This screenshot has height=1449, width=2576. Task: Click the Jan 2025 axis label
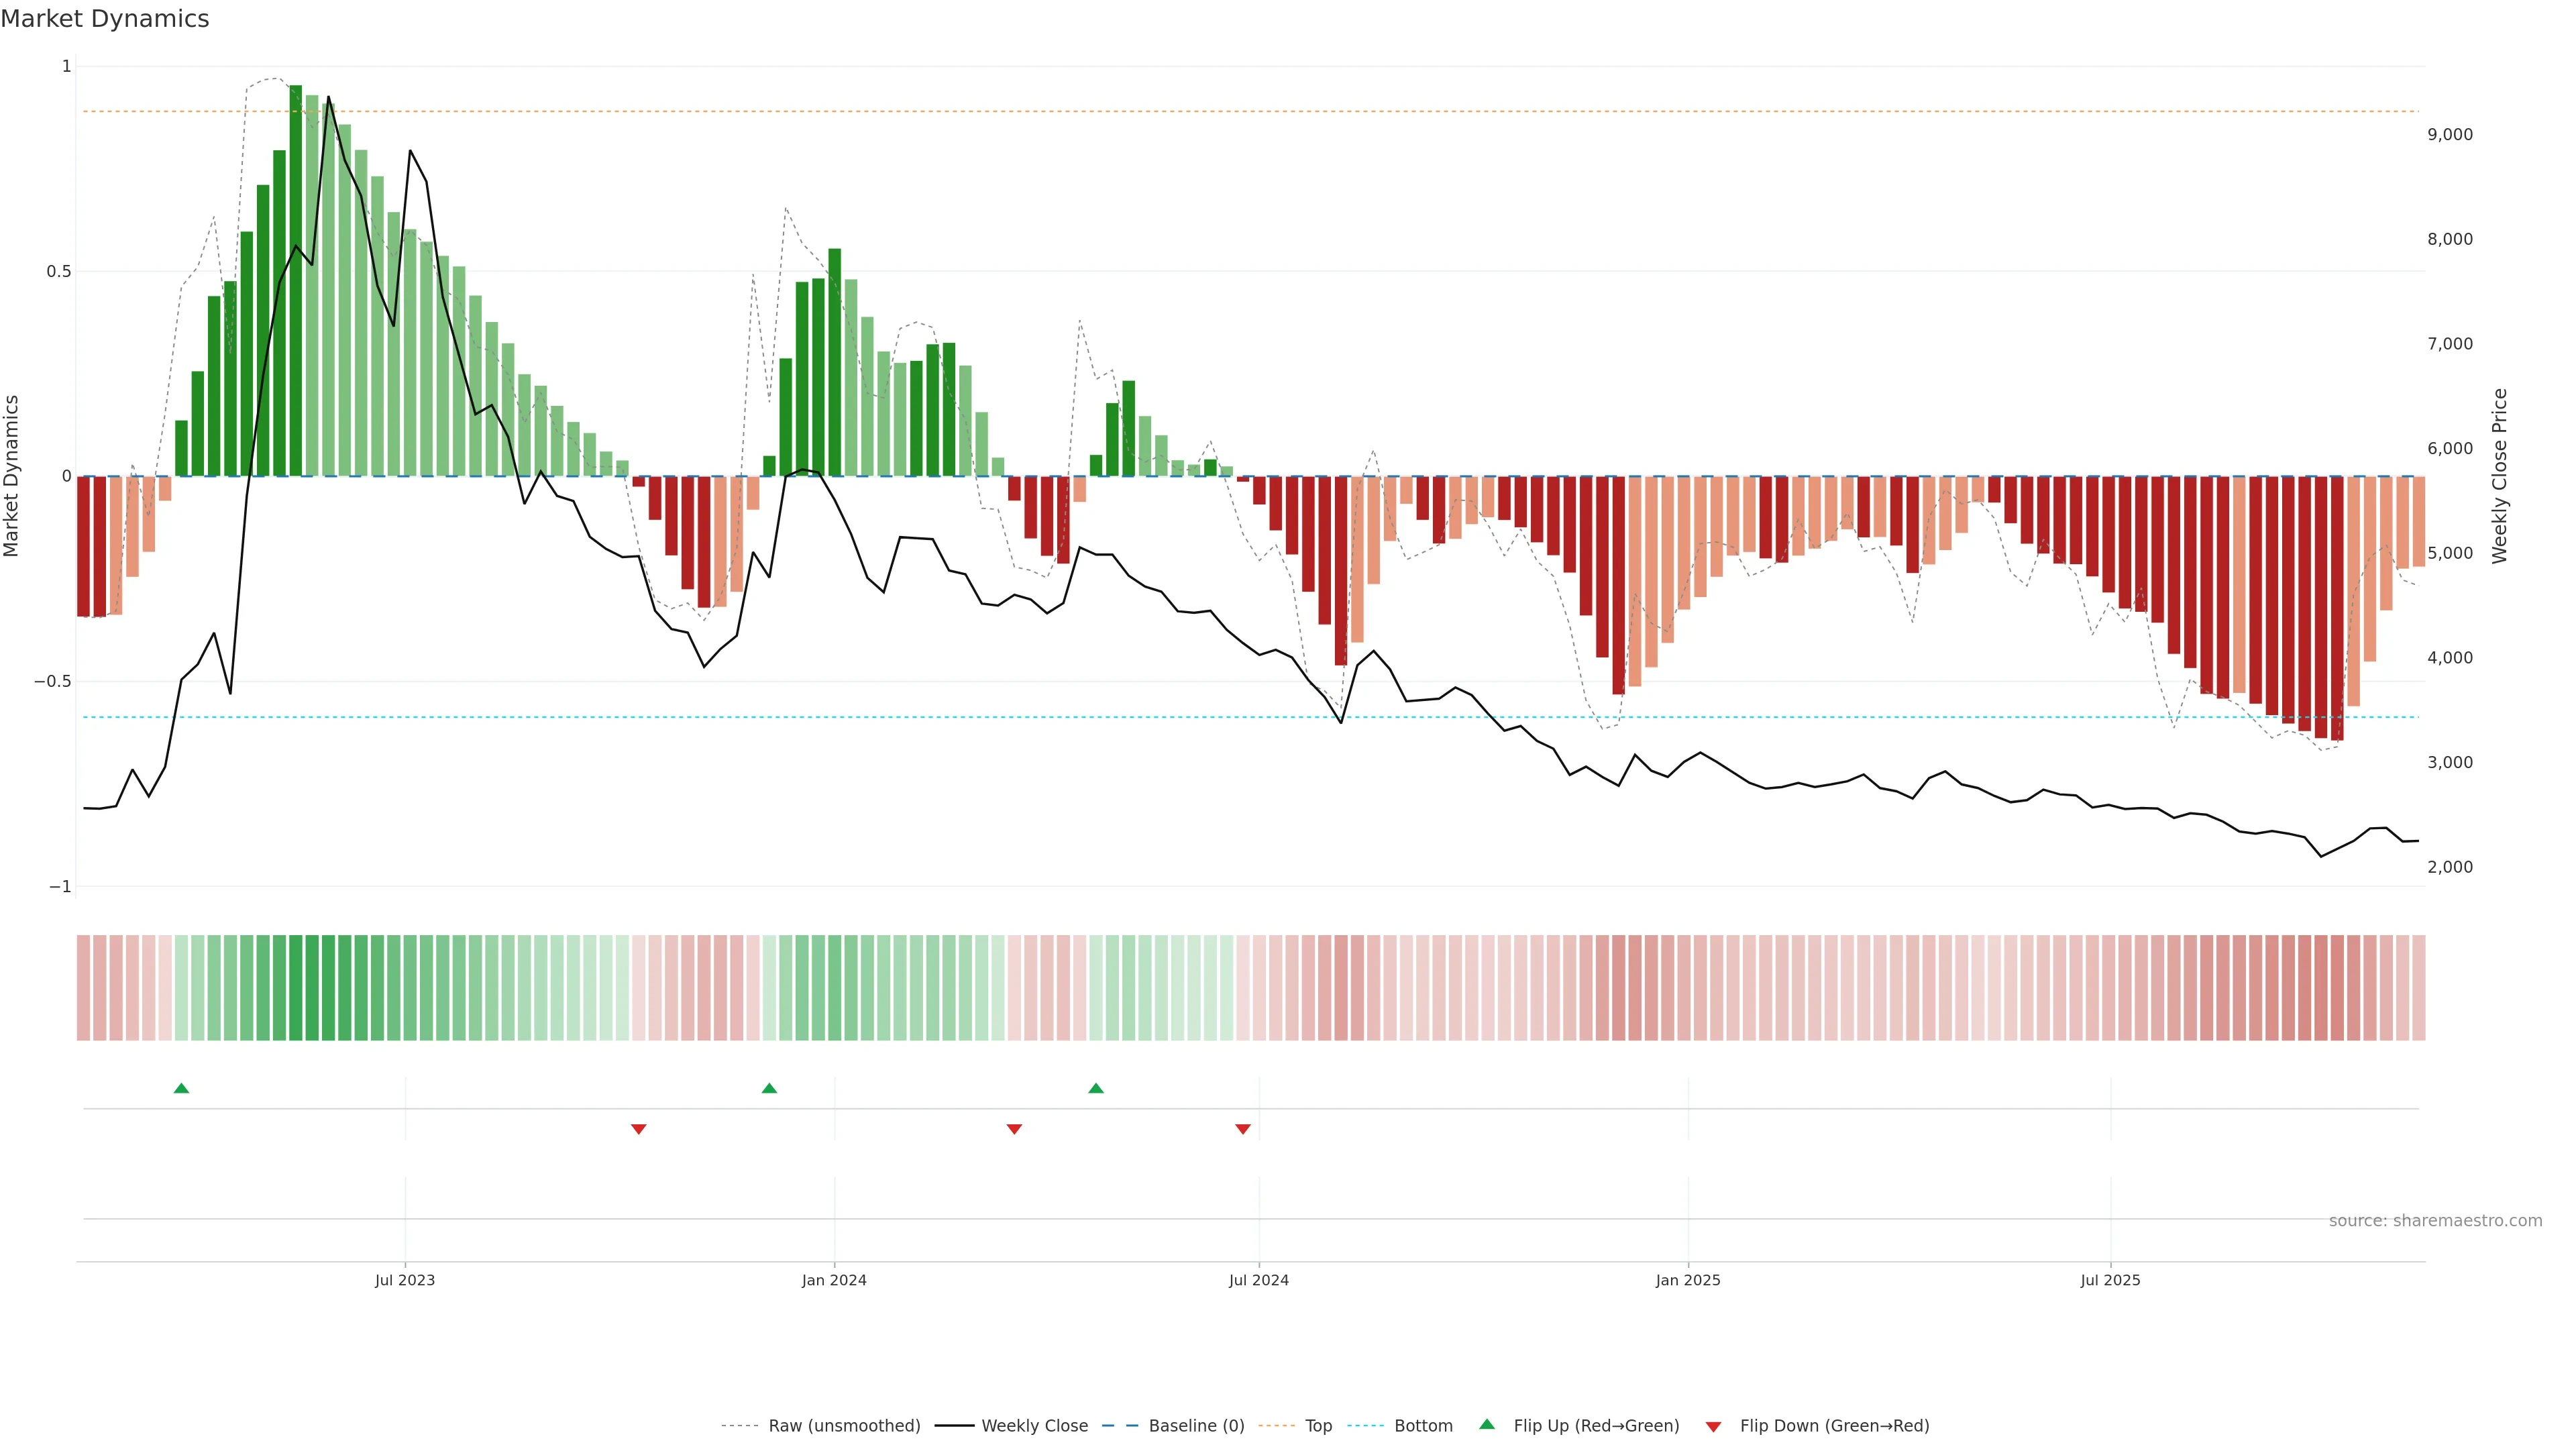coord(1688,1280)
